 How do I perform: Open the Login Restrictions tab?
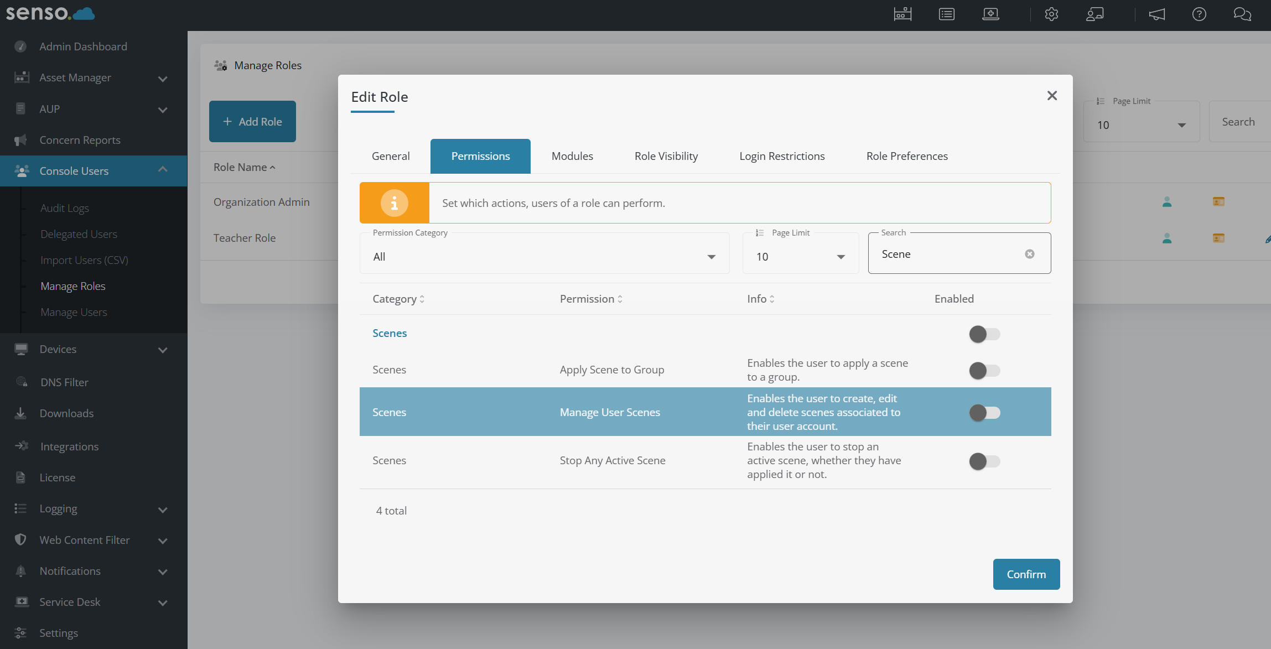(x=782, y=156)
